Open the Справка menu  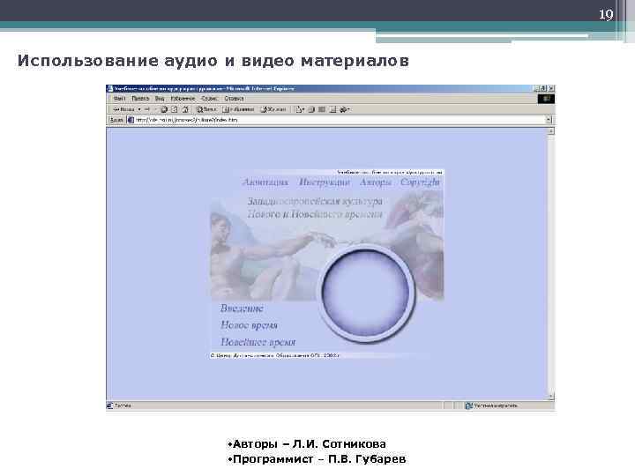(234, 99)
